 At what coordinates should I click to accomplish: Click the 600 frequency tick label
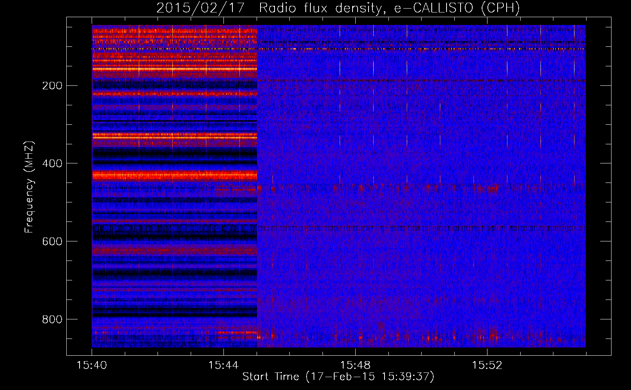click(52, 241)
